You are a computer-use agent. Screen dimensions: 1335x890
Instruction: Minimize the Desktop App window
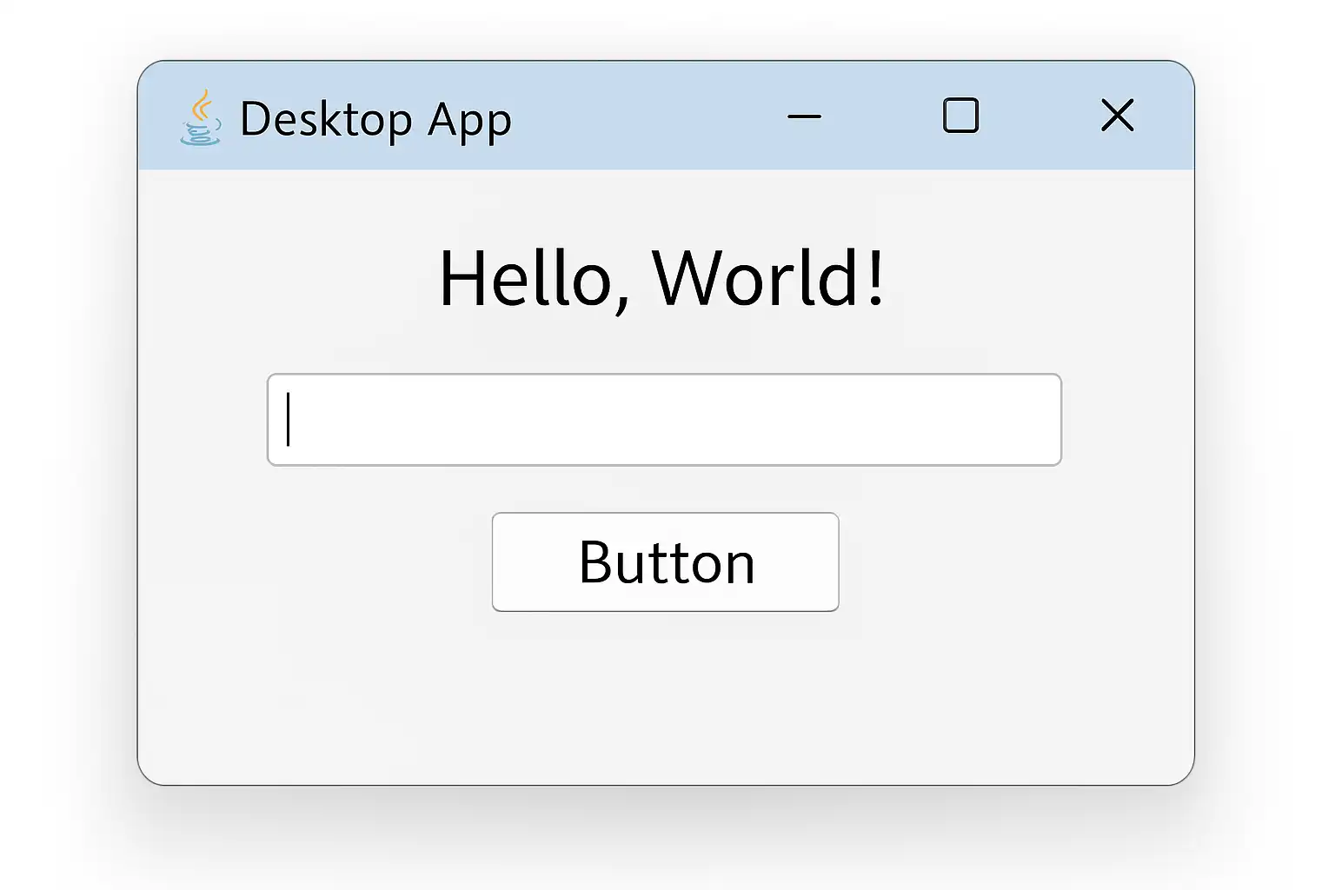coord(804,116)
